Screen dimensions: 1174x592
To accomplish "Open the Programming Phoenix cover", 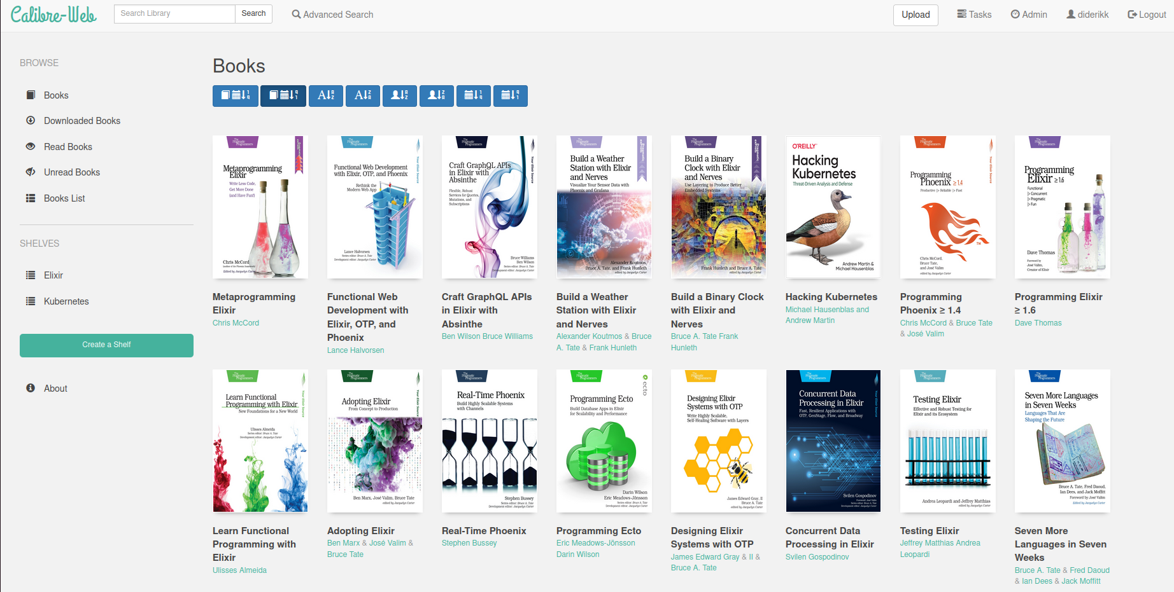I will [948, 207].
